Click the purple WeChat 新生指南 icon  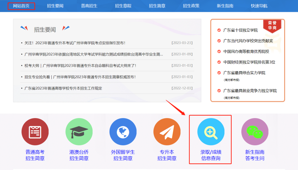pos(254,132)
